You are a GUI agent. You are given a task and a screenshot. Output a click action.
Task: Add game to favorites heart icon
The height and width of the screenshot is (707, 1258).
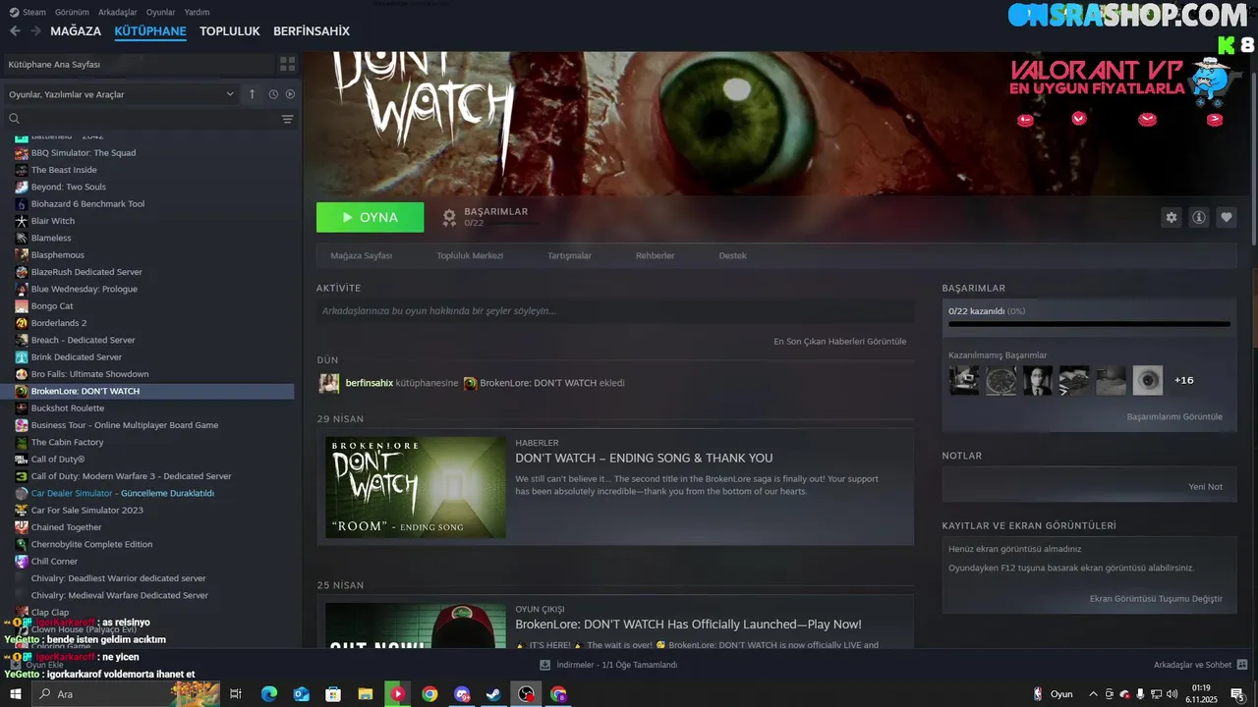(1226, 218)
